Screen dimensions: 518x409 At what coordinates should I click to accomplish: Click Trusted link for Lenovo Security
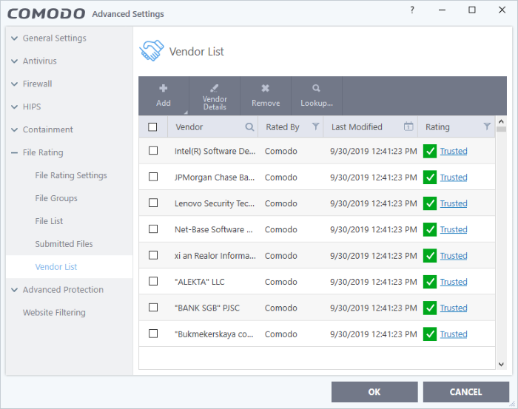pyautogui.click(x=454, y=203)
